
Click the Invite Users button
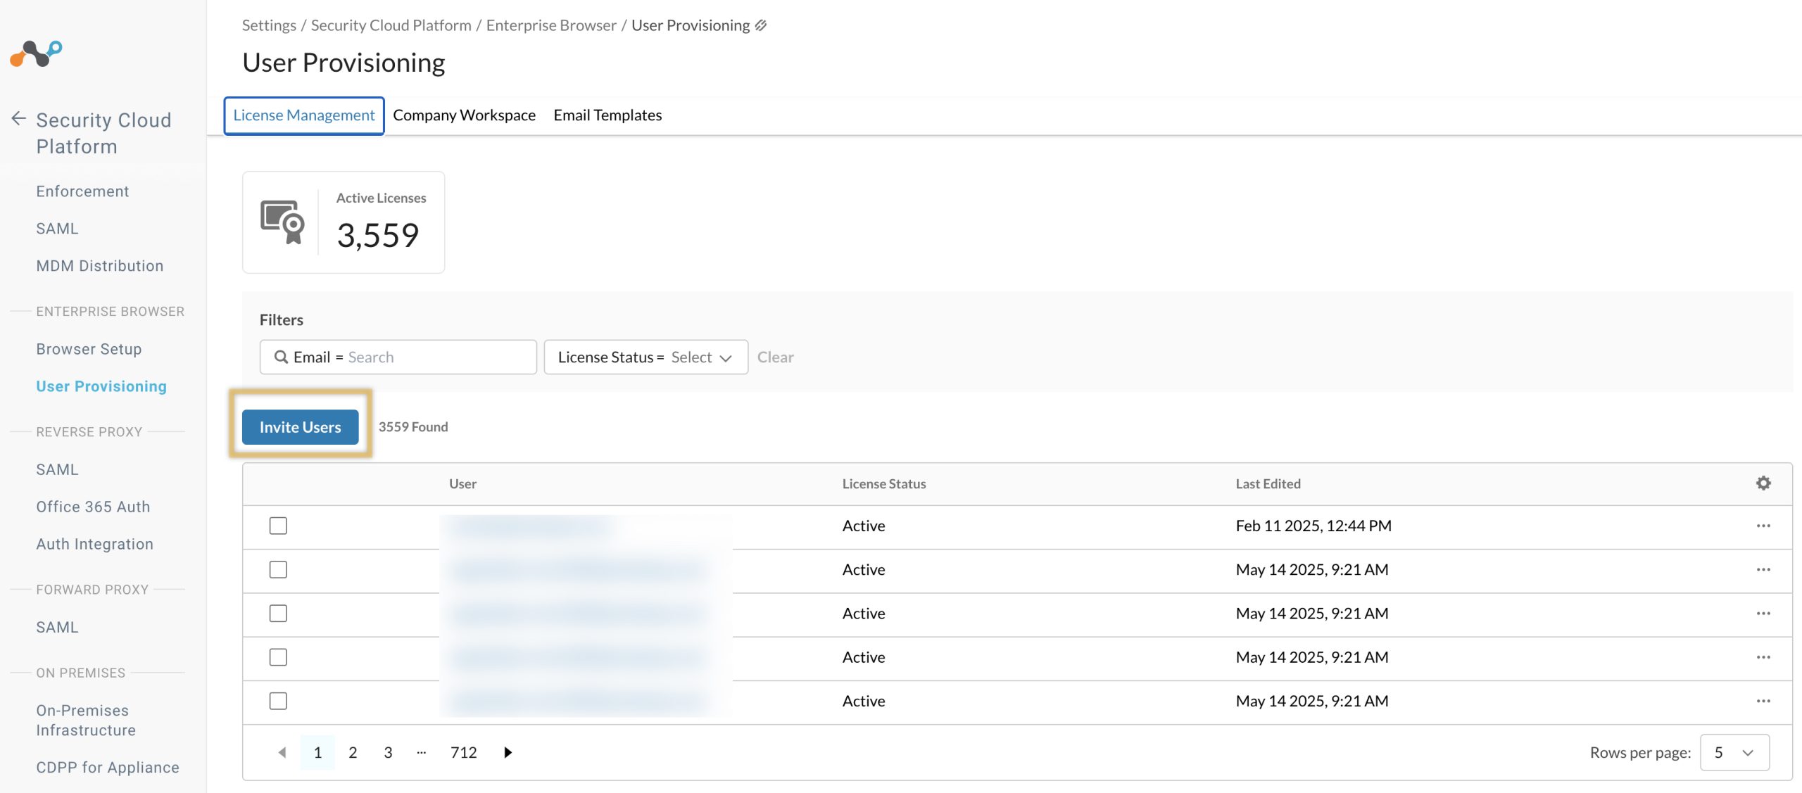[x=299, y=426]
